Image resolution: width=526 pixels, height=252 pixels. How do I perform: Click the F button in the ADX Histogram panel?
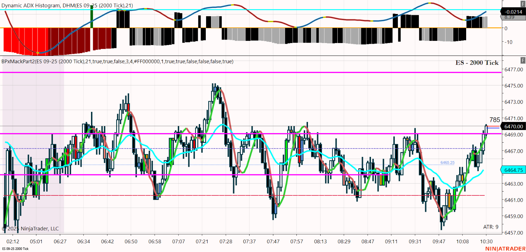click(x=523, y=3)
